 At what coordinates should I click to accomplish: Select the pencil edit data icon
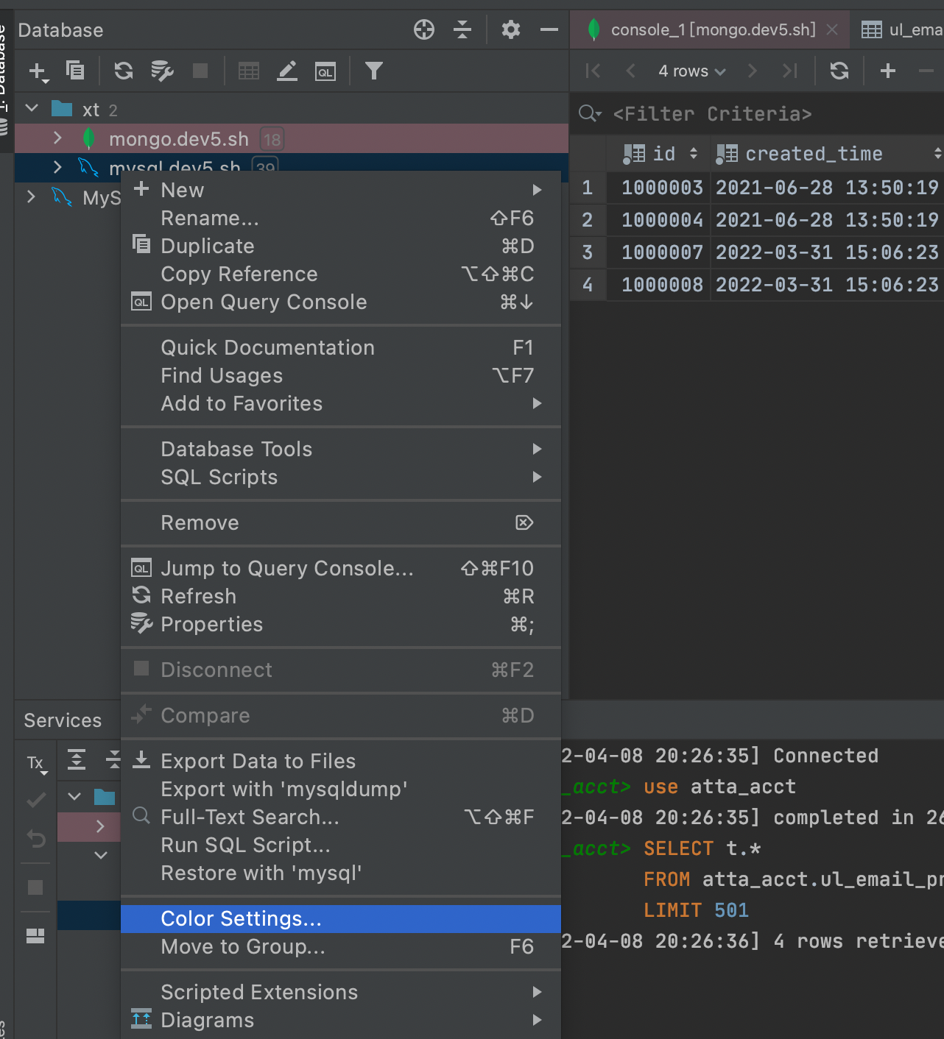pyautogui.click(x=287, y=71)
